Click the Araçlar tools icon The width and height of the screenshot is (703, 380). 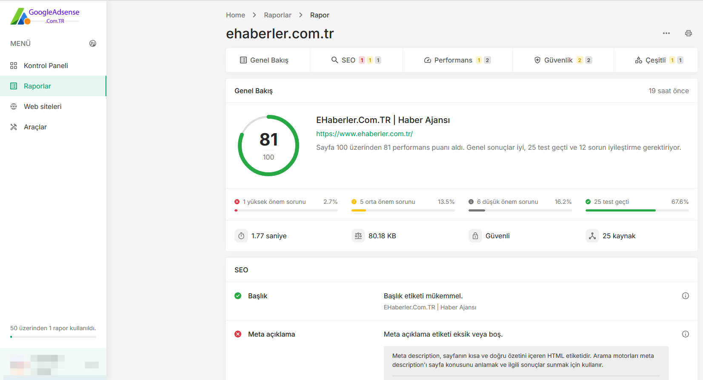click(14, 127)
